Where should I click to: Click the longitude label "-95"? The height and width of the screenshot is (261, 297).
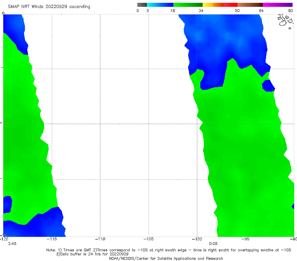[x=246, y=239]
